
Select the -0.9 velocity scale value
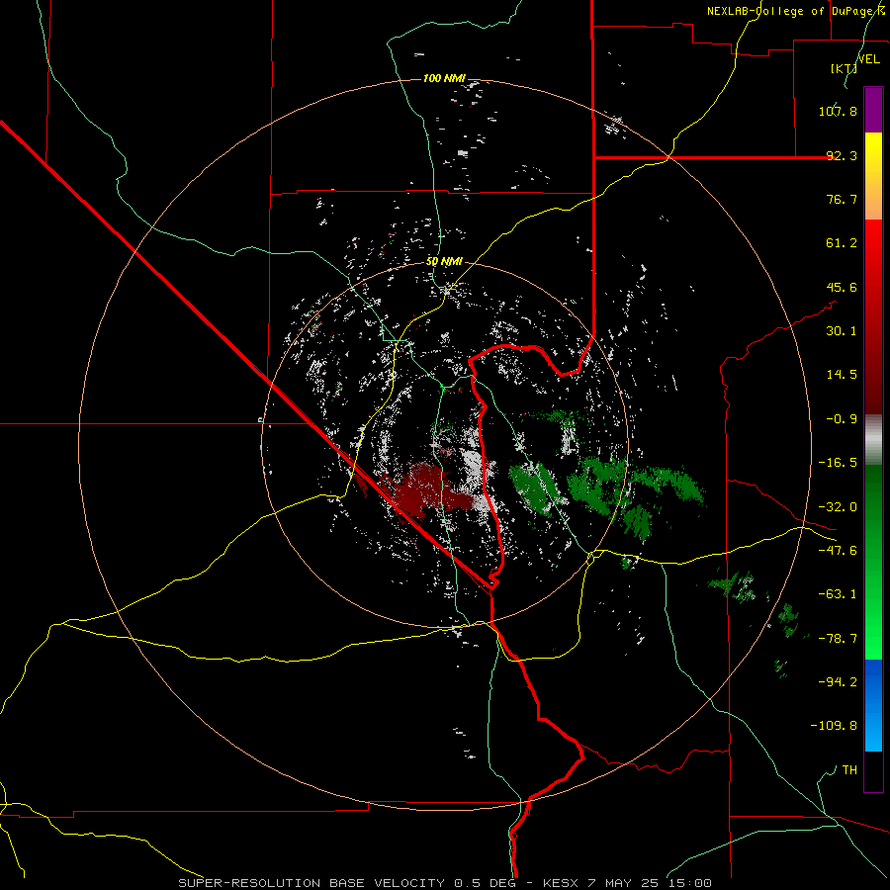coord(842,419)
